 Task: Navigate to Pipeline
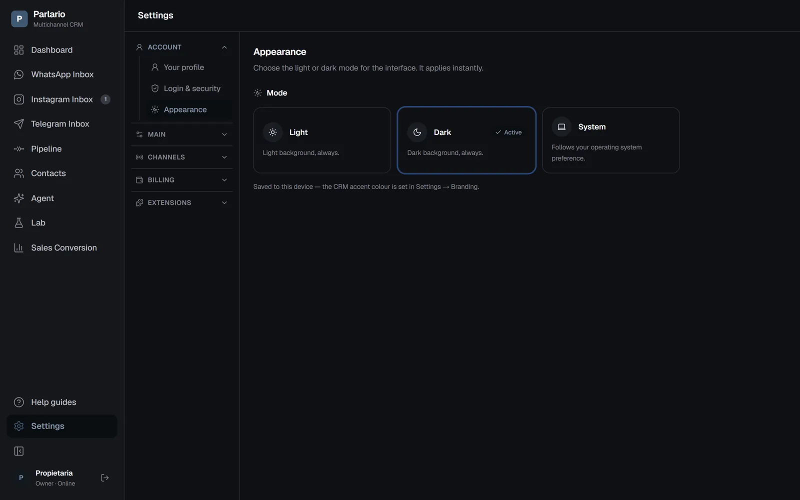click(62, 149)
